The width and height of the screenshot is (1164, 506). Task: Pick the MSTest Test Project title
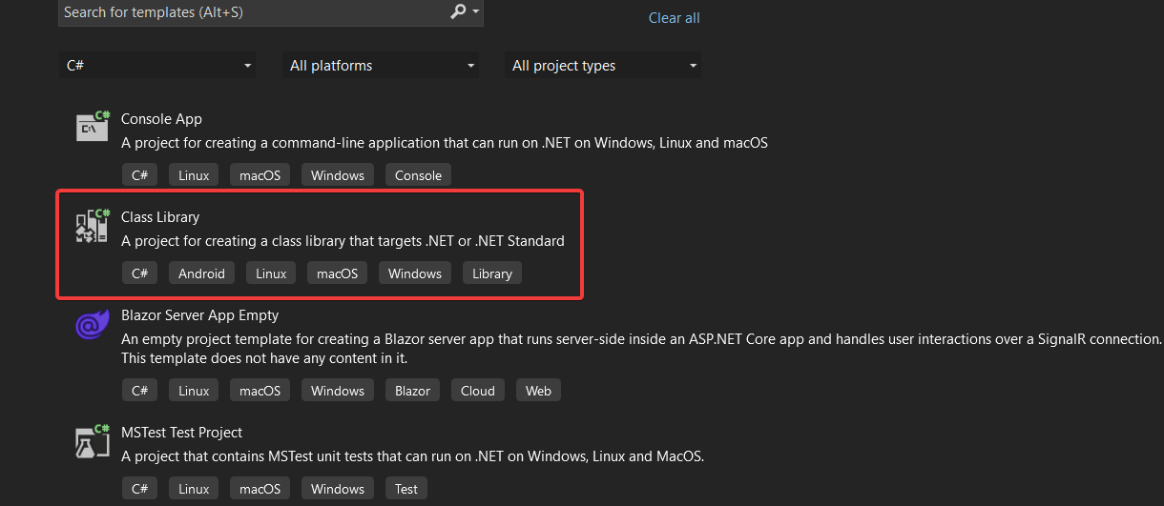(181, 433)
